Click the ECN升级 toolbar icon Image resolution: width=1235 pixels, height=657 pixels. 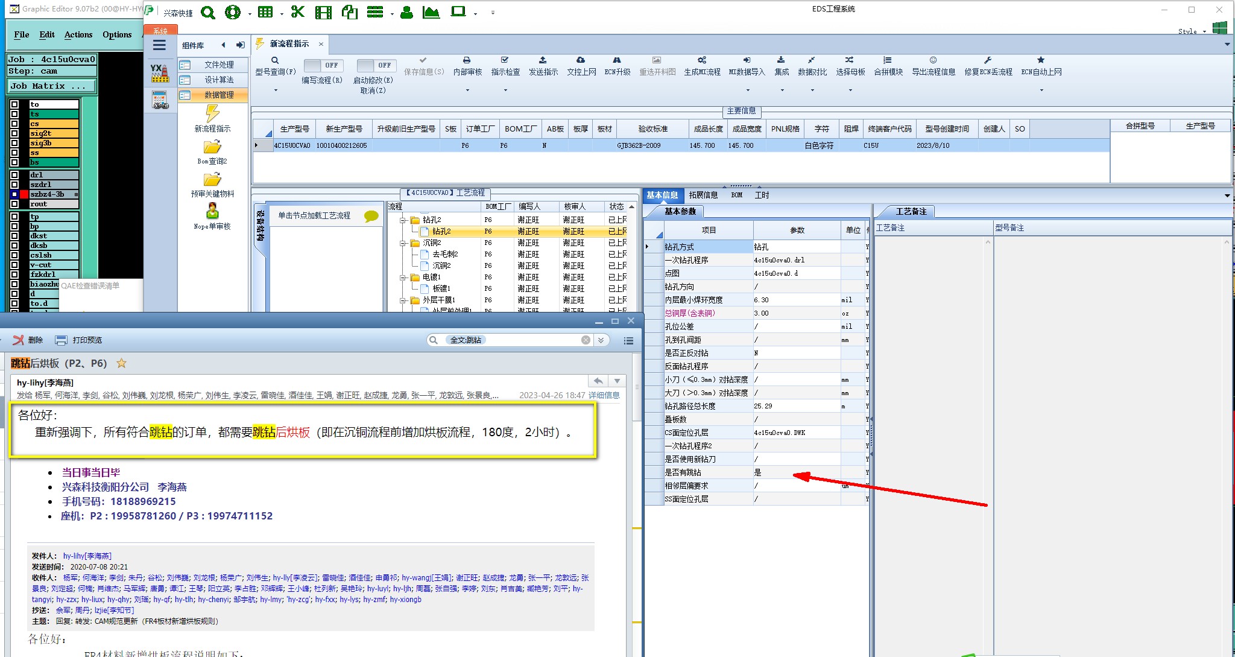[617, 60]
